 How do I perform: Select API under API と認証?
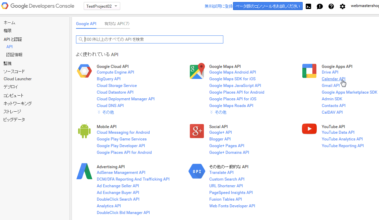point(9,47)
